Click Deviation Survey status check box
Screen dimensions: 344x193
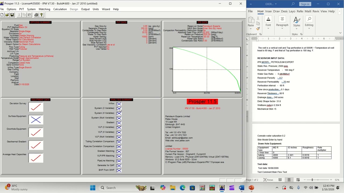(x=36, y=107)
